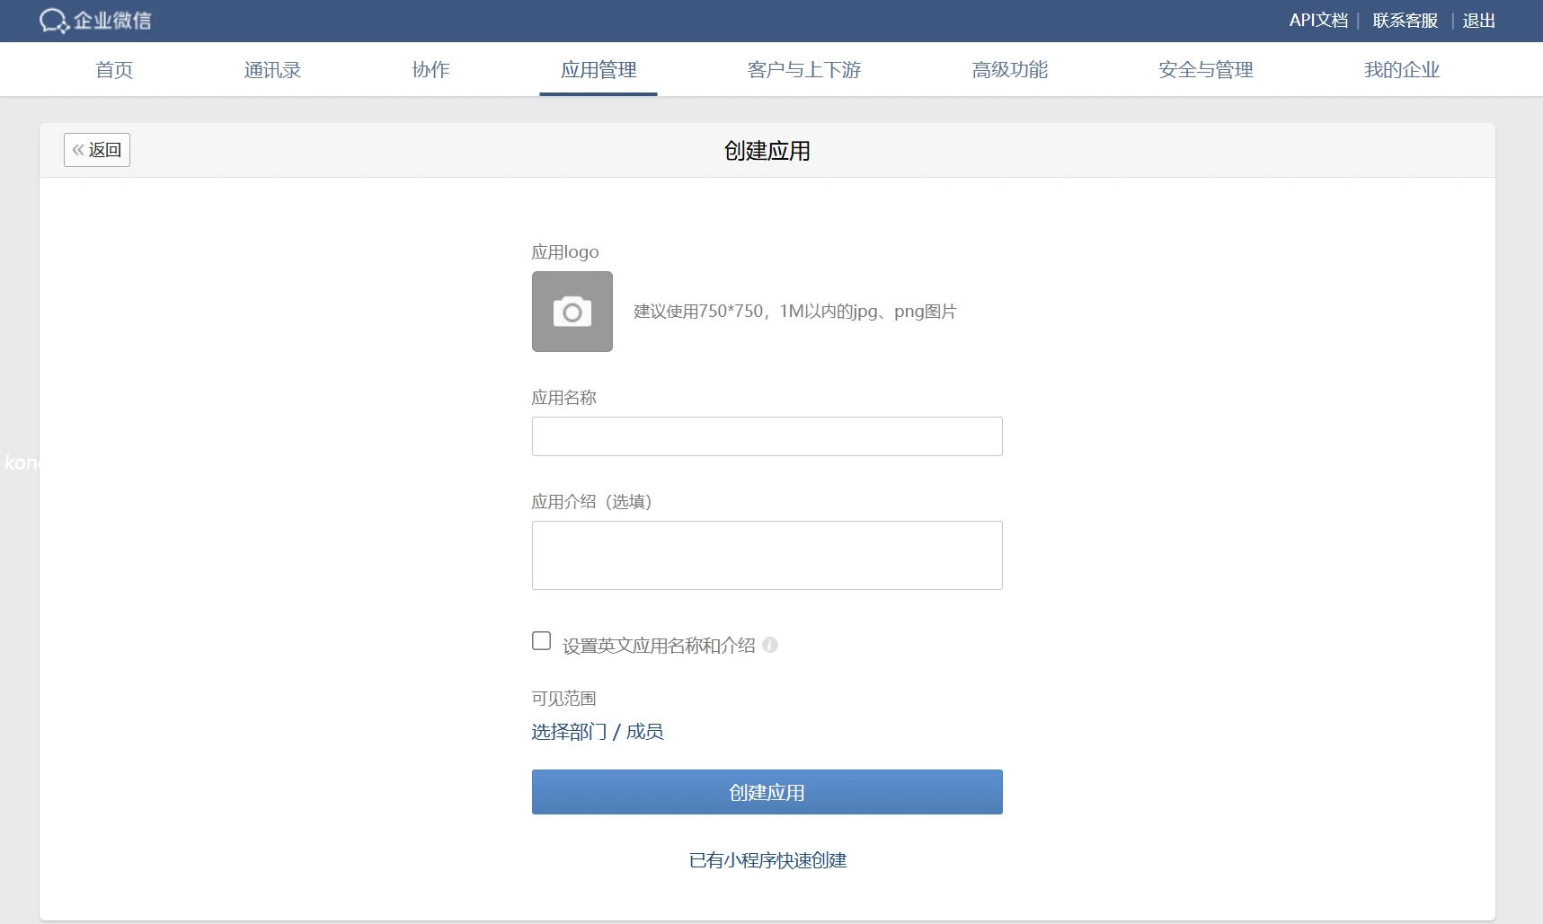Viewport: 1543px width, 924px height.
Task: Open 通讯录 tab
Action: click(x=272, y=70)
